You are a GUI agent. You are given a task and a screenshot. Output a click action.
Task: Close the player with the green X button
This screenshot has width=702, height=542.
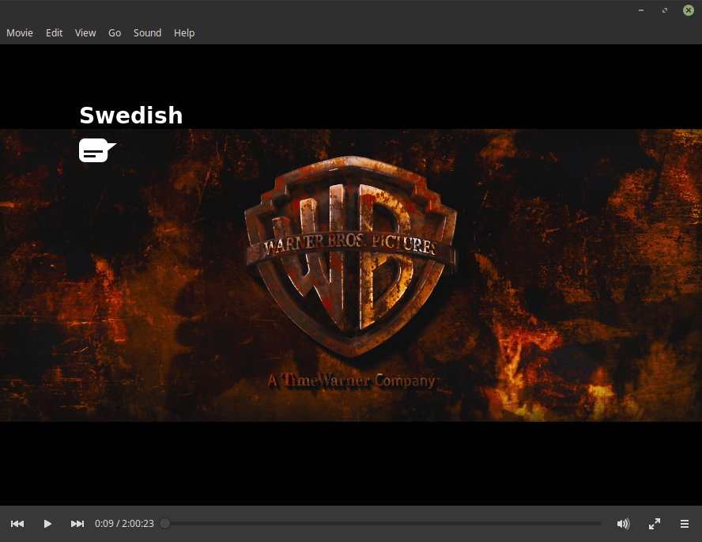(x=689, y=9)
